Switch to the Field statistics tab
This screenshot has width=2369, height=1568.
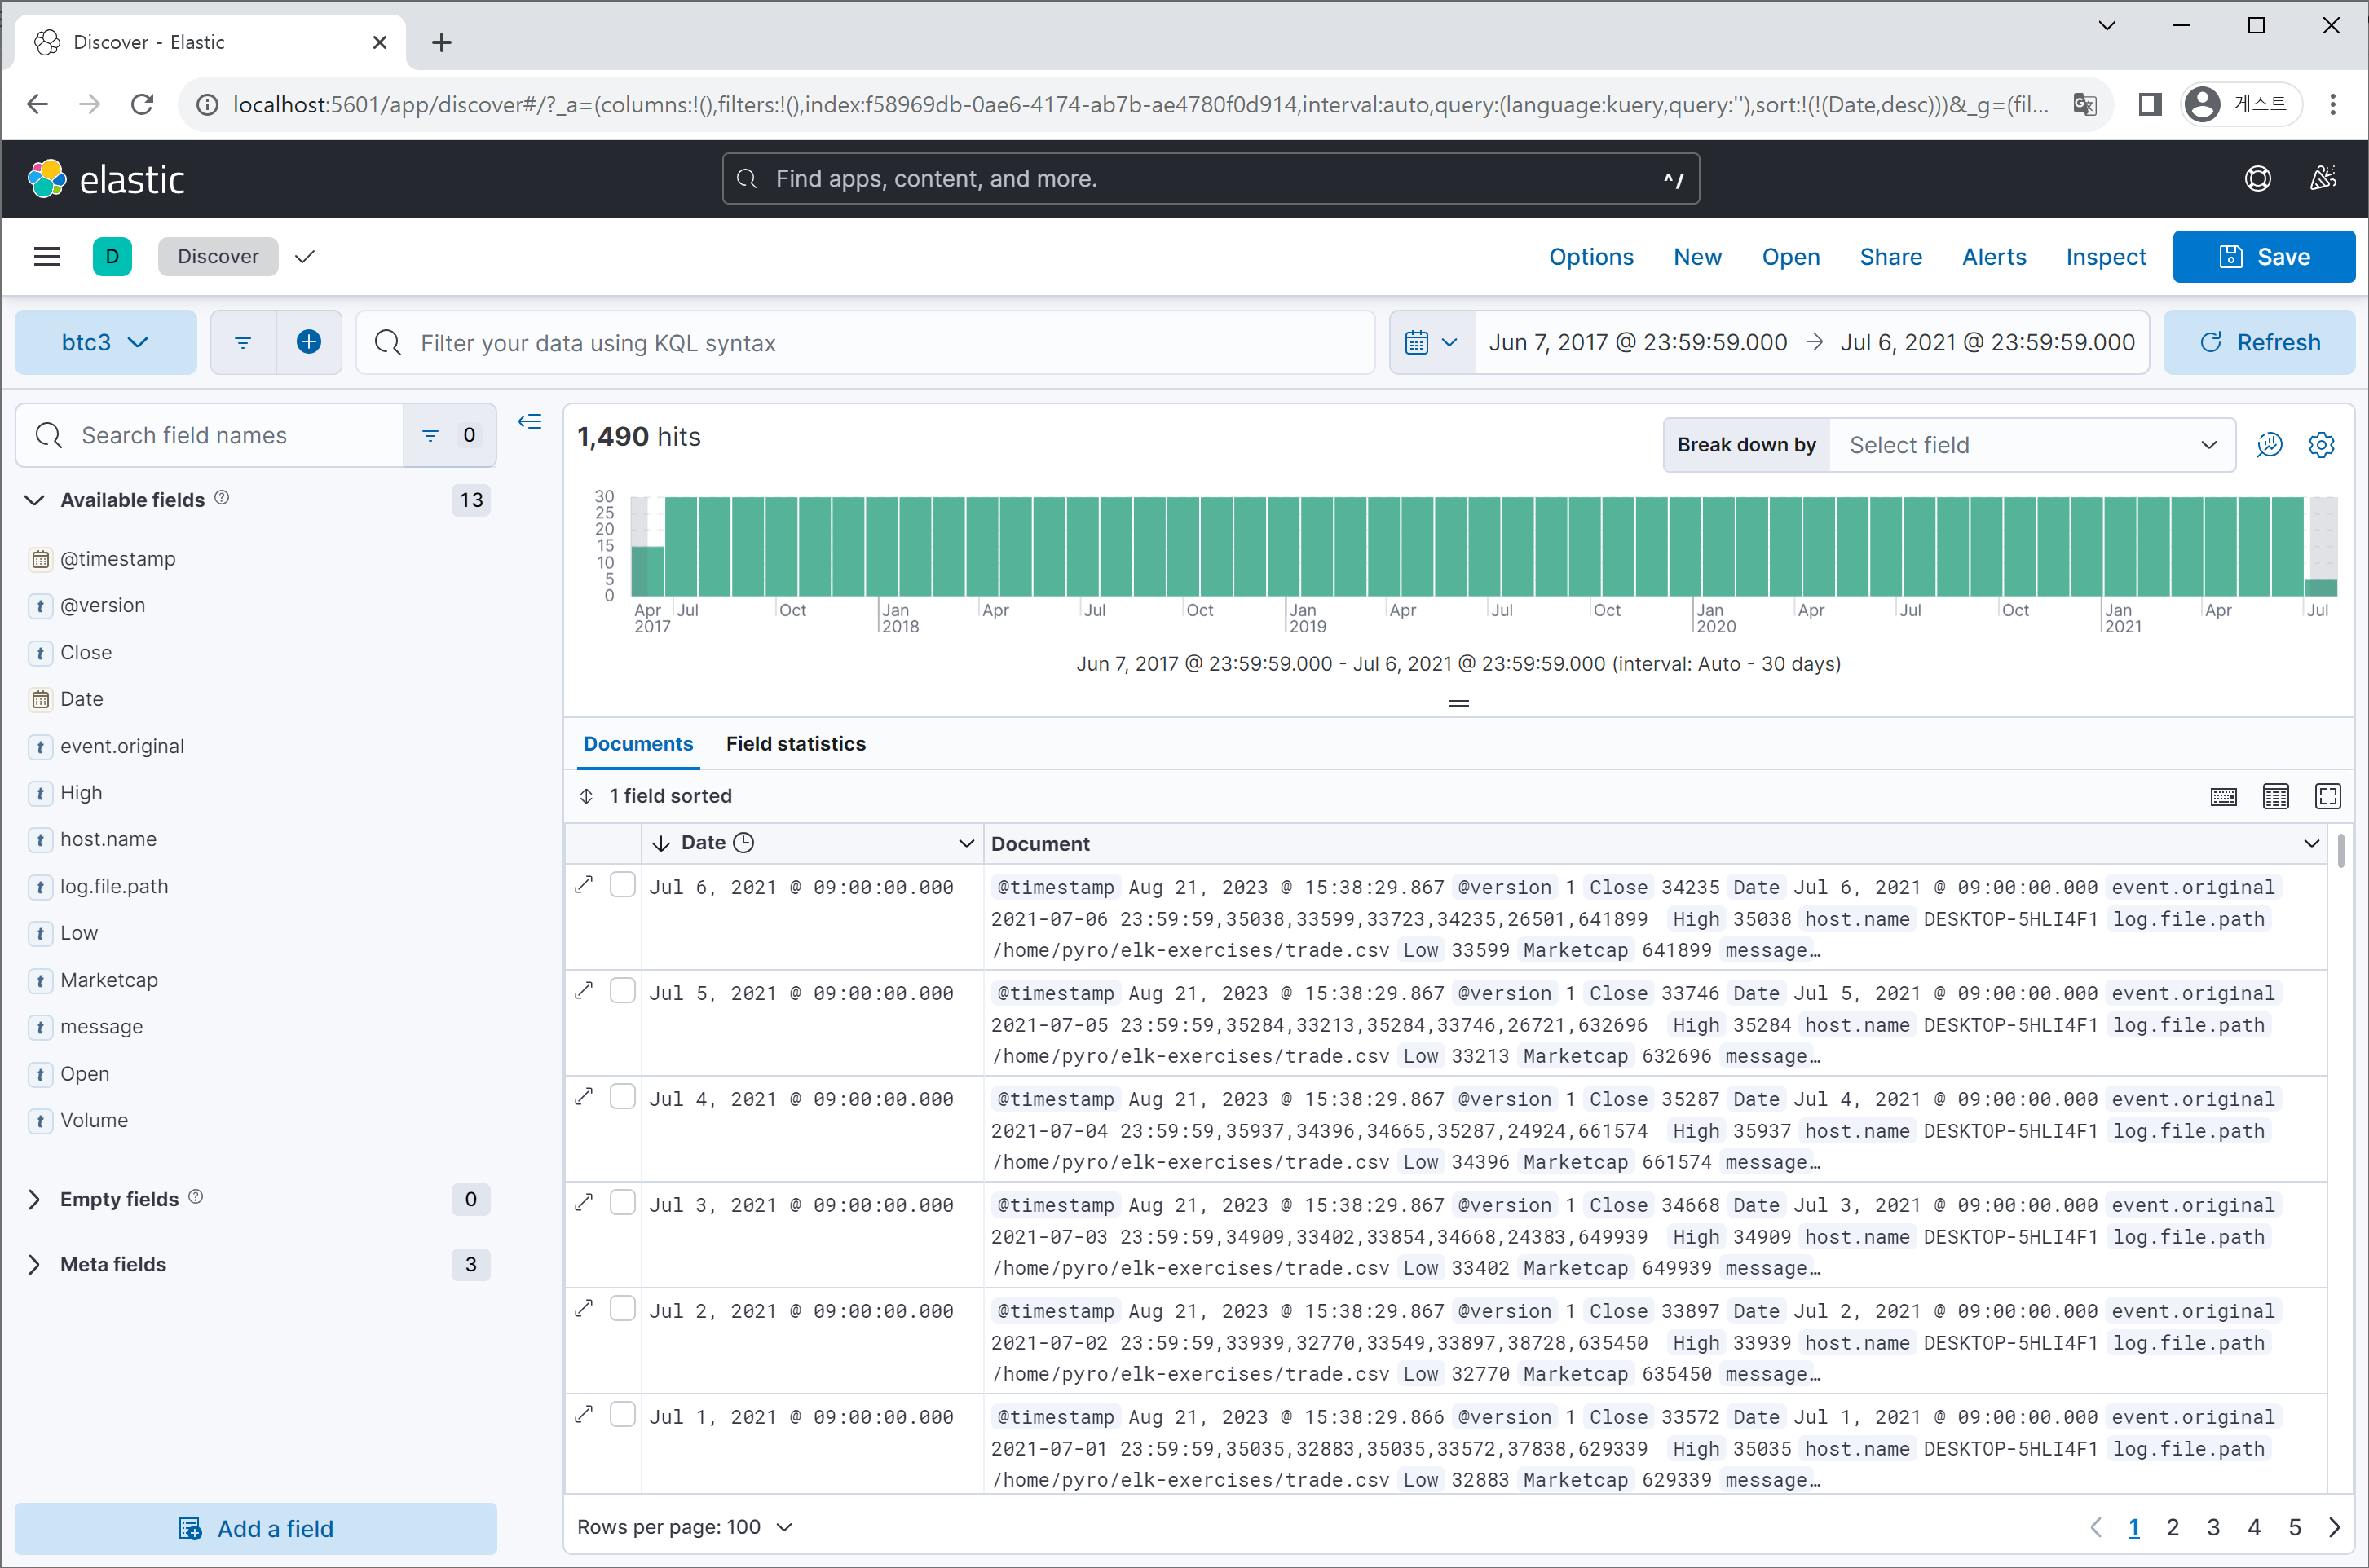[x=795, y=744]
